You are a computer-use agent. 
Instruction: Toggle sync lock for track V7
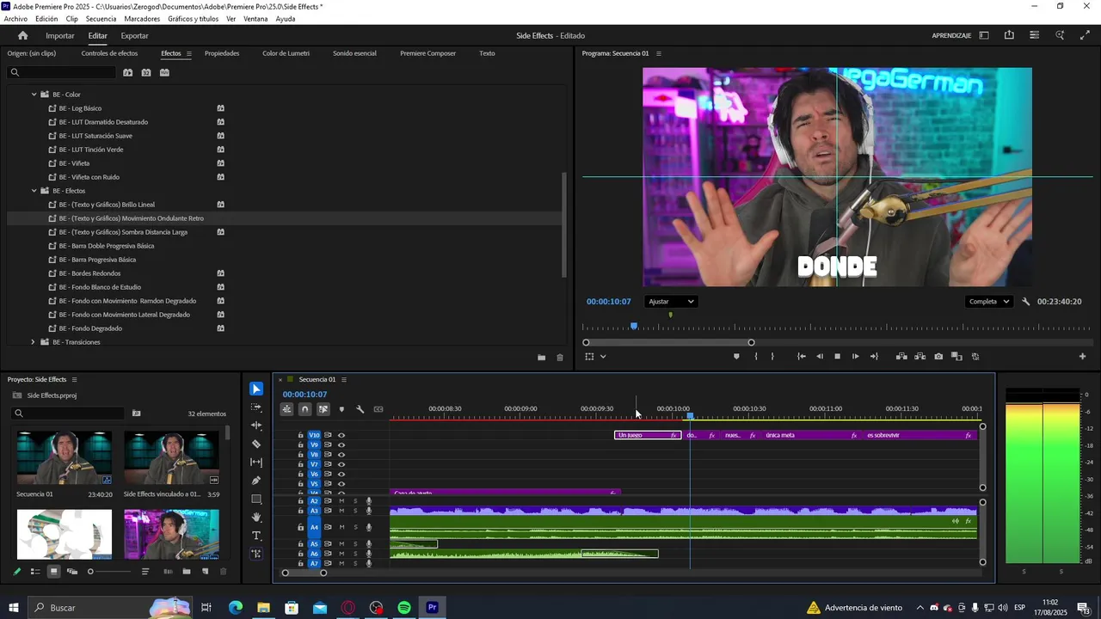pos(328,464)
